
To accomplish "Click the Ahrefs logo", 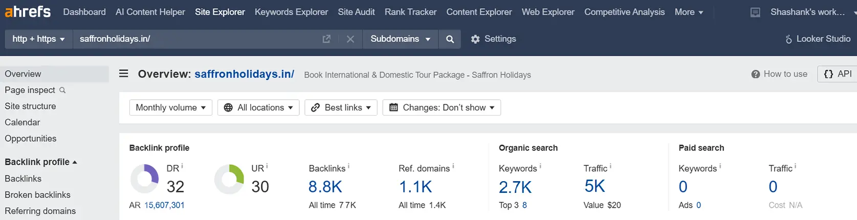I will pyautogui.click(x=28, y=11).
